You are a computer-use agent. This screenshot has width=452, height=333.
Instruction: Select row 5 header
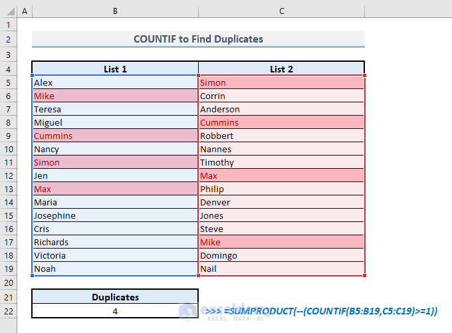pos(8,83)
